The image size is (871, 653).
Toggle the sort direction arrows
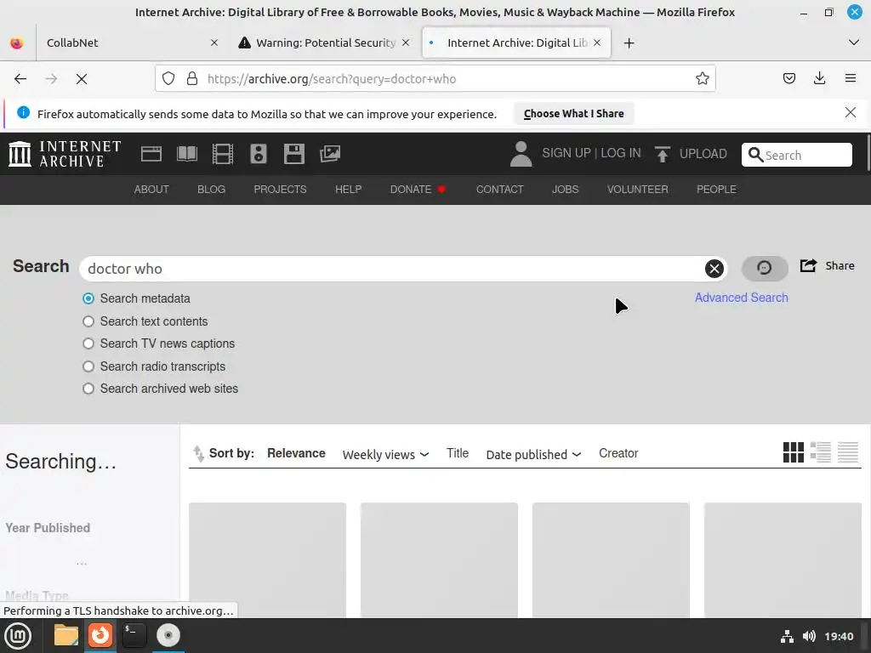pos(198,454)
